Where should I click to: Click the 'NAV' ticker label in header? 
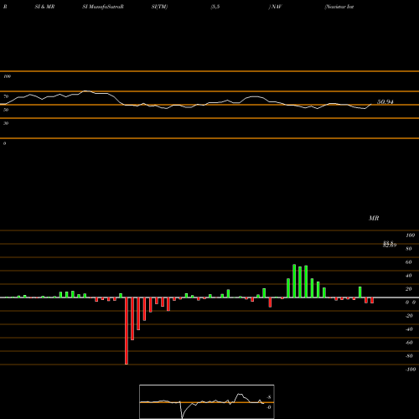[277, 7]
